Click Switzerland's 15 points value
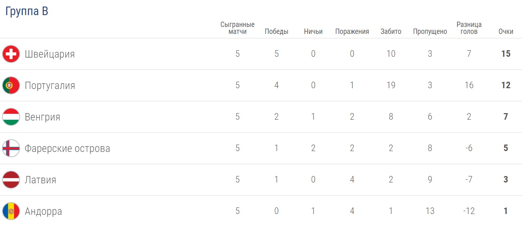This screenshot has width=522, height=225. (x=506, y=54)
